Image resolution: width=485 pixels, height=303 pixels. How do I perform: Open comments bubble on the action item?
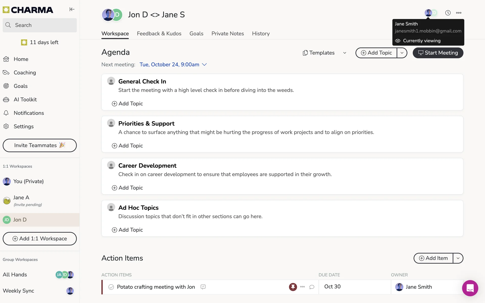pyautogui.click(x=312, y=287)
